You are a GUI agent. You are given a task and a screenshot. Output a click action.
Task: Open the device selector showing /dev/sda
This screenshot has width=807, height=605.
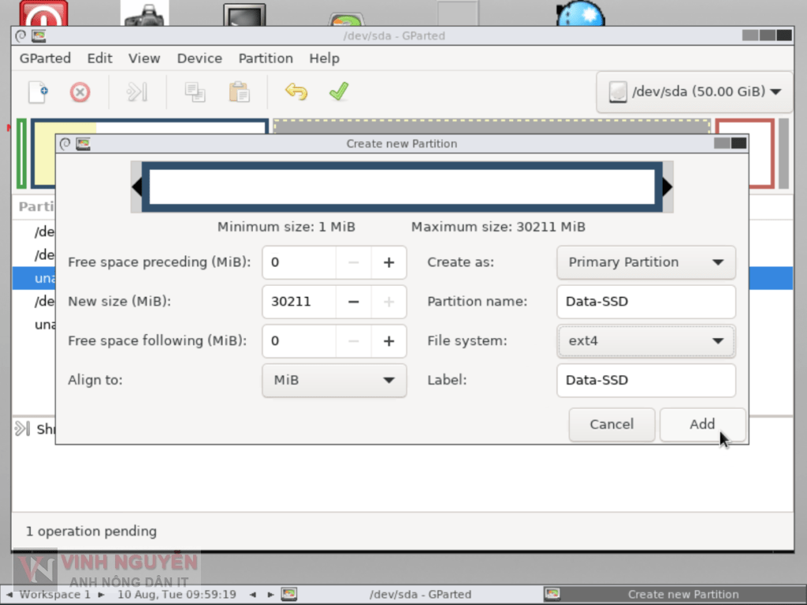point(693,91)
